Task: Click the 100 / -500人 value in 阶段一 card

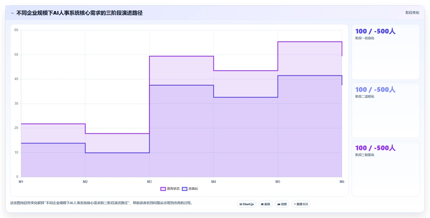Action: point(375,31)
